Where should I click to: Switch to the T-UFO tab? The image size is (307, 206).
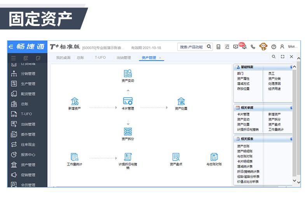pos(100,57)
